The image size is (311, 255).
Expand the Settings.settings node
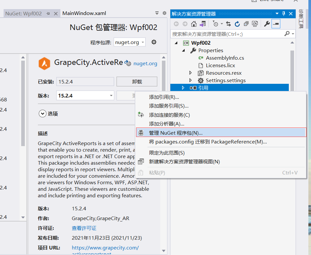(190, 81)
